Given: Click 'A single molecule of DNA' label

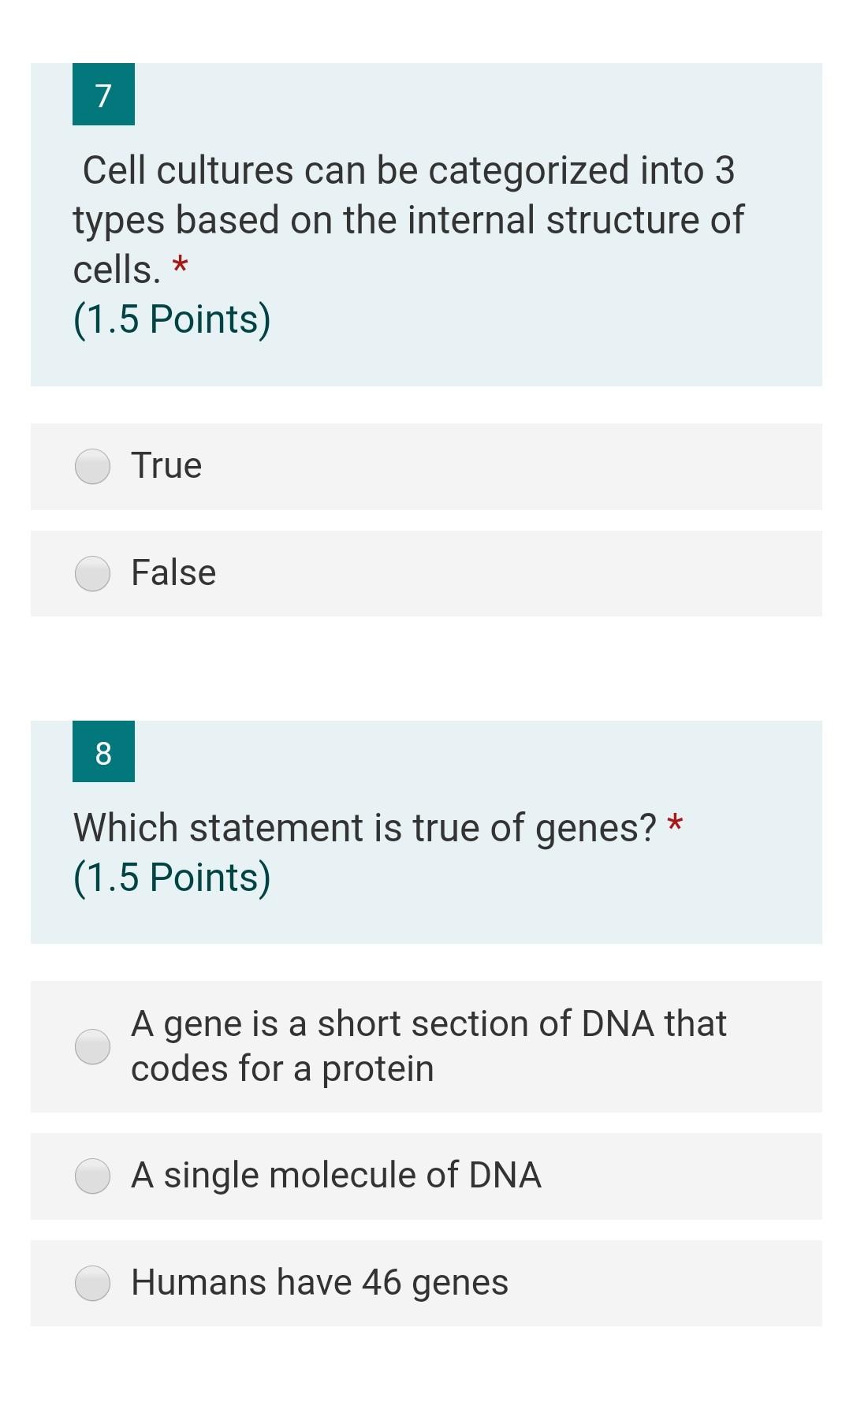Looking at the screenshot, I should (336, 1175).
